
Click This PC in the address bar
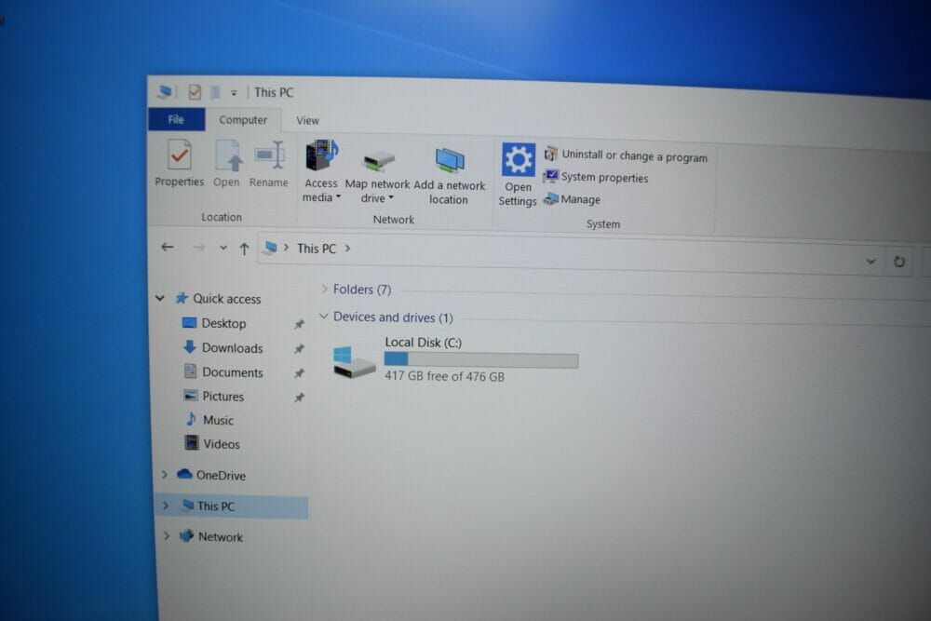[x=317, y=249]
